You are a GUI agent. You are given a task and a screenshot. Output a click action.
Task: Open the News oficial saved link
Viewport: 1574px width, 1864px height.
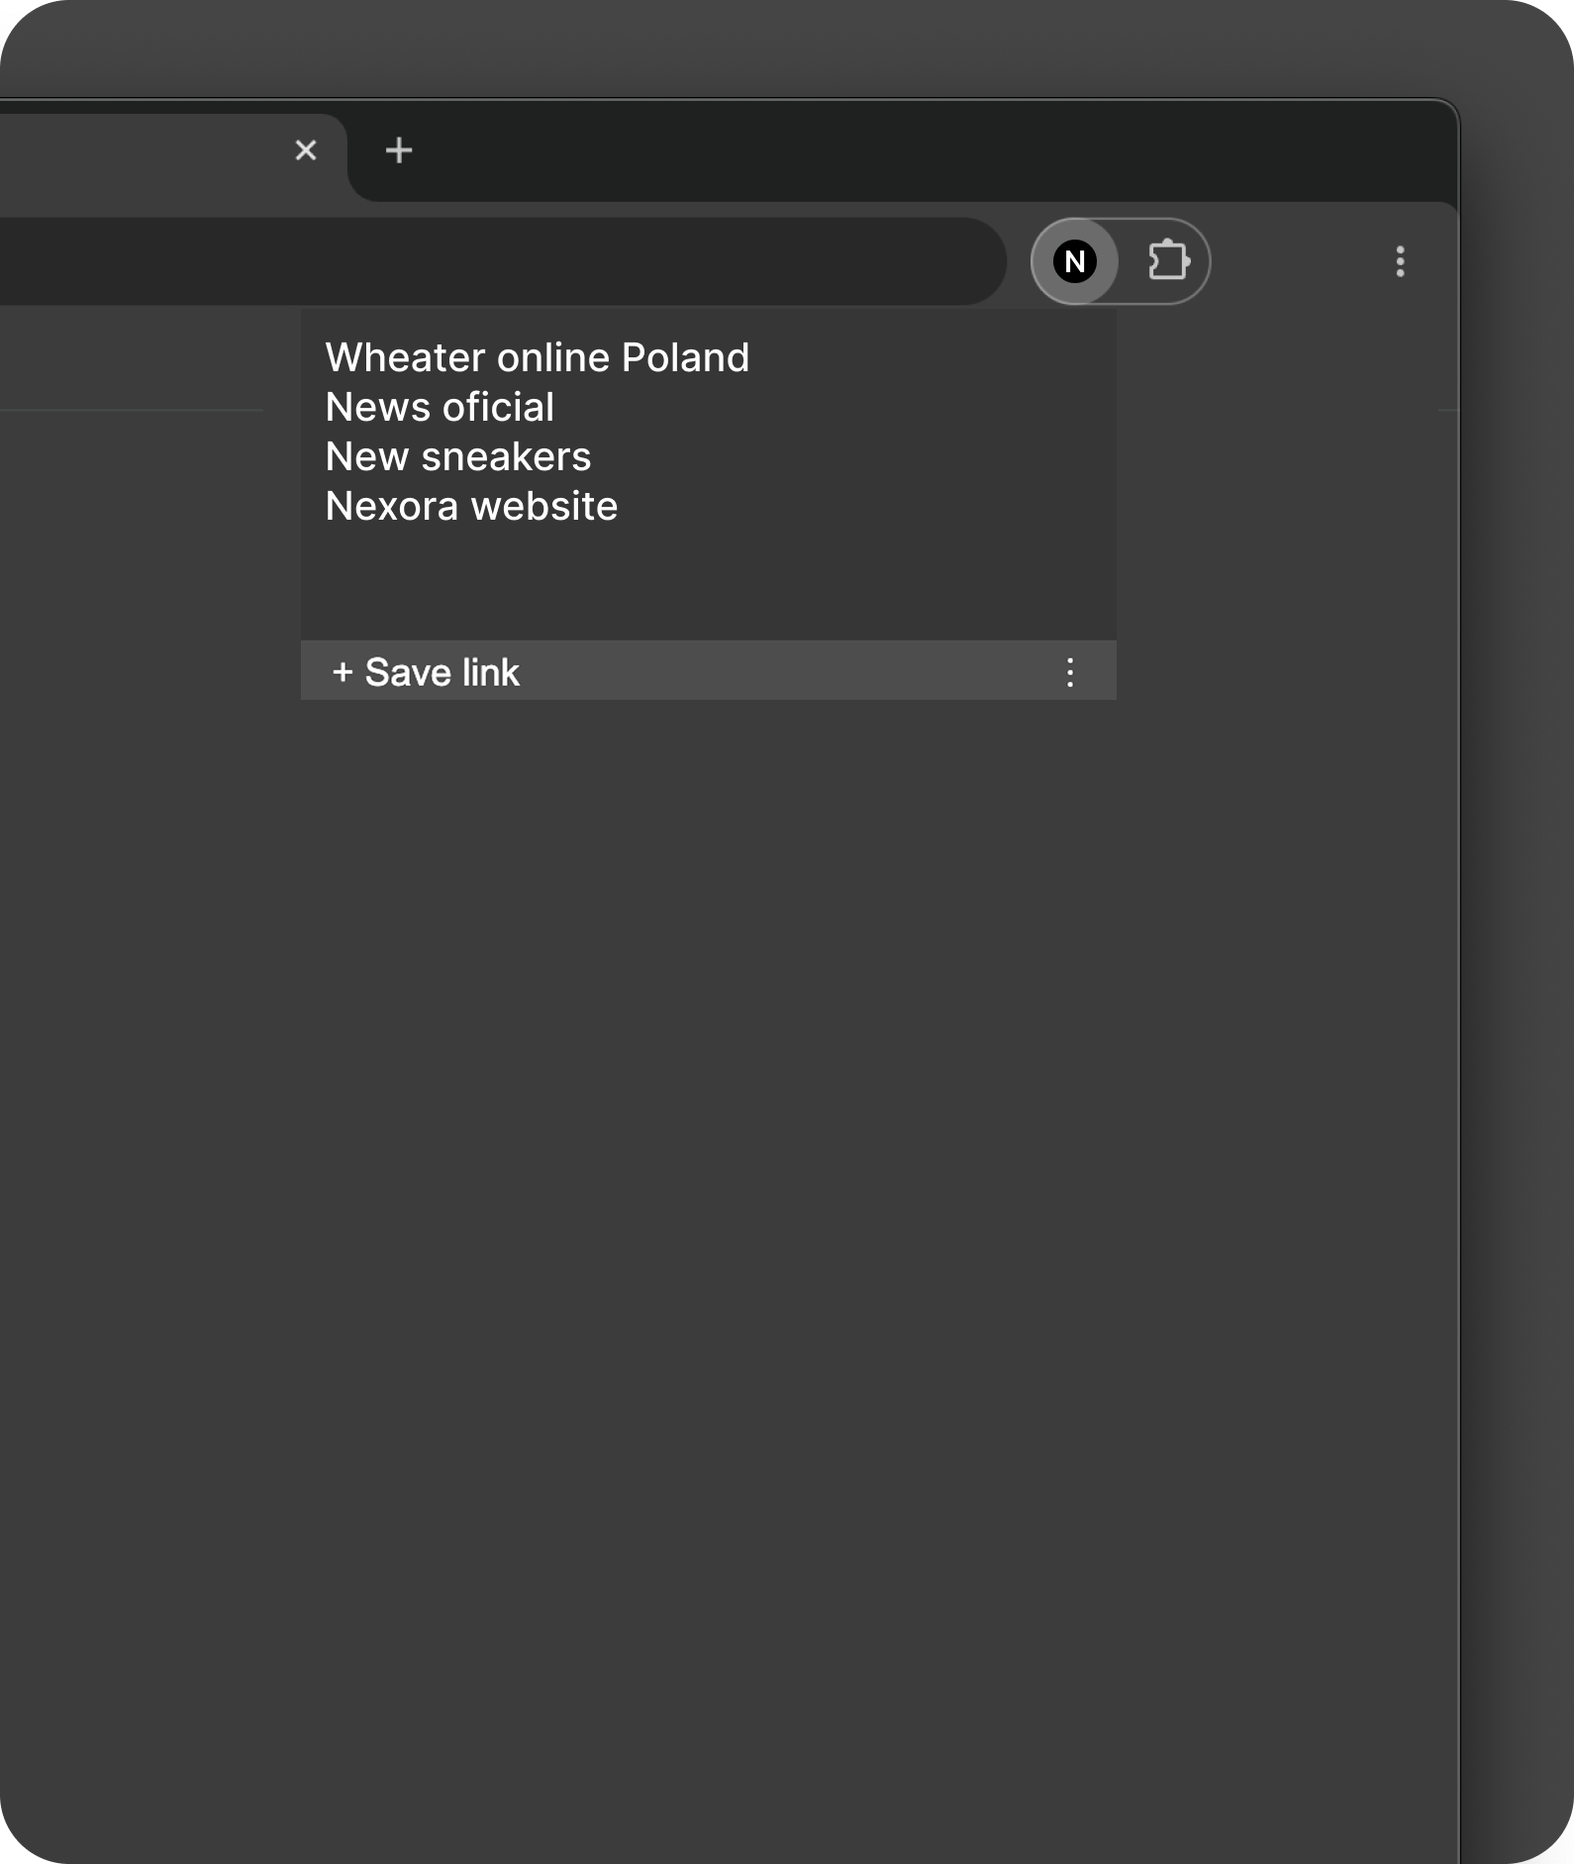(x=440, y=407)
